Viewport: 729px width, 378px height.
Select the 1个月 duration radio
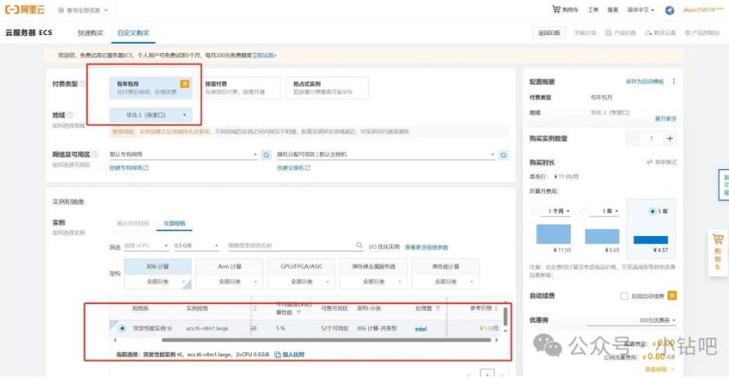coord(535,211)
